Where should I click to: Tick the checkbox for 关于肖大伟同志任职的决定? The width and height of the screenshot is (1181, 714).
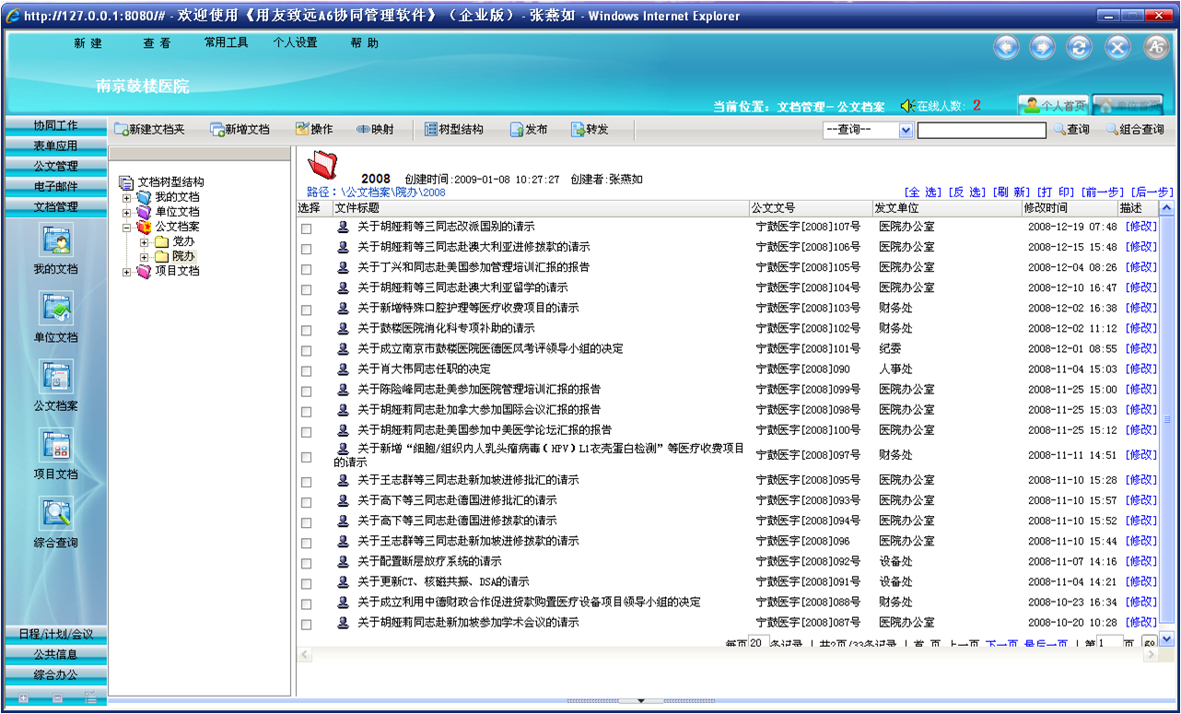click(306, 369)
